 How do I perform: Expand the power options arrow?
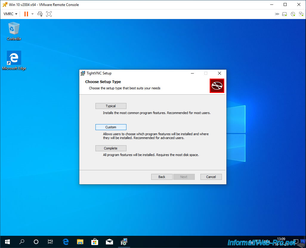click(x=33, y=14)
